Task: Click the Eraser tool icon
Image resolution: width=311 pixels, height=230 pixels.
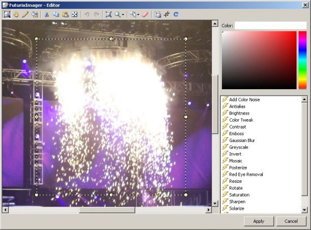Action: click(145, 15)
